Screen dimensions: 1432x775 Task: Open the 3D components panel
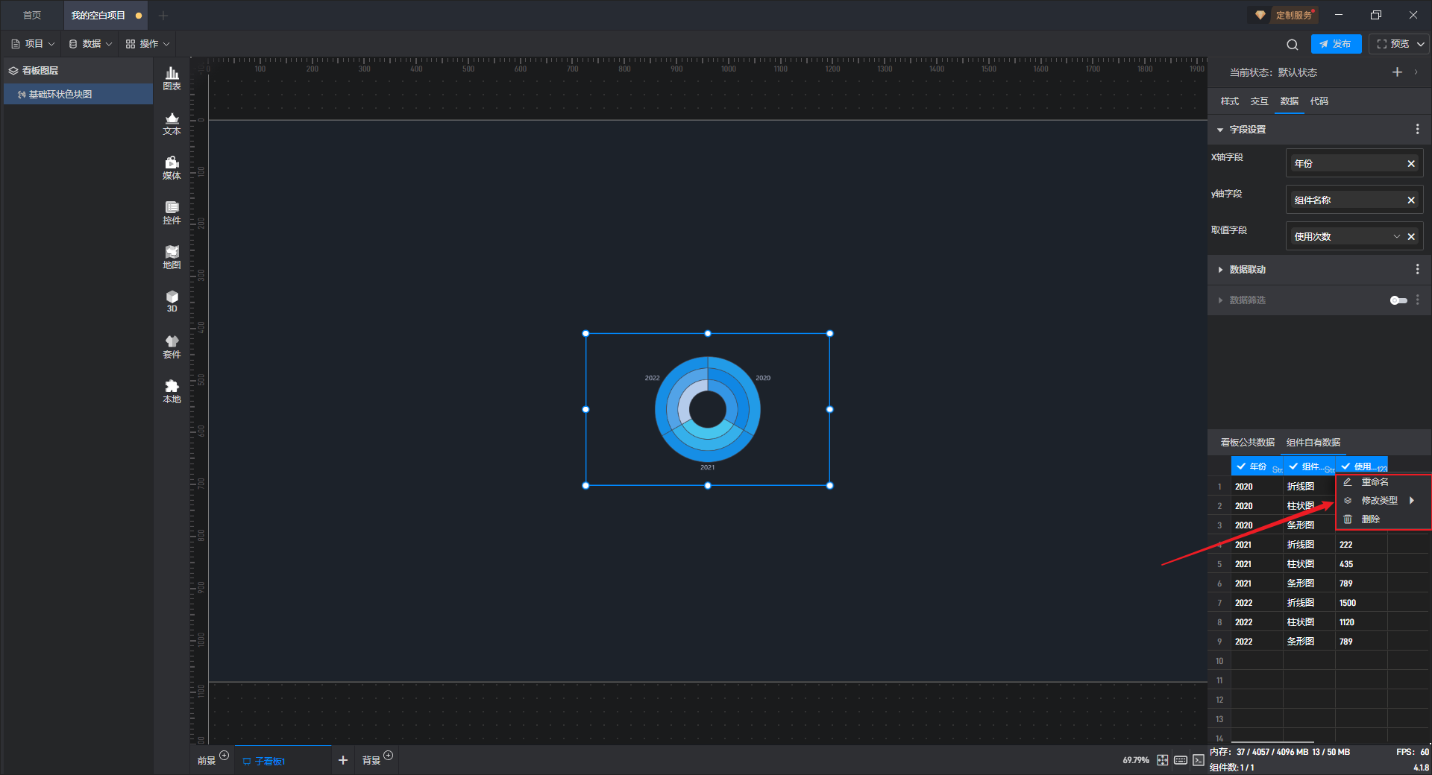pyautogui.click(x=172, y=301)
